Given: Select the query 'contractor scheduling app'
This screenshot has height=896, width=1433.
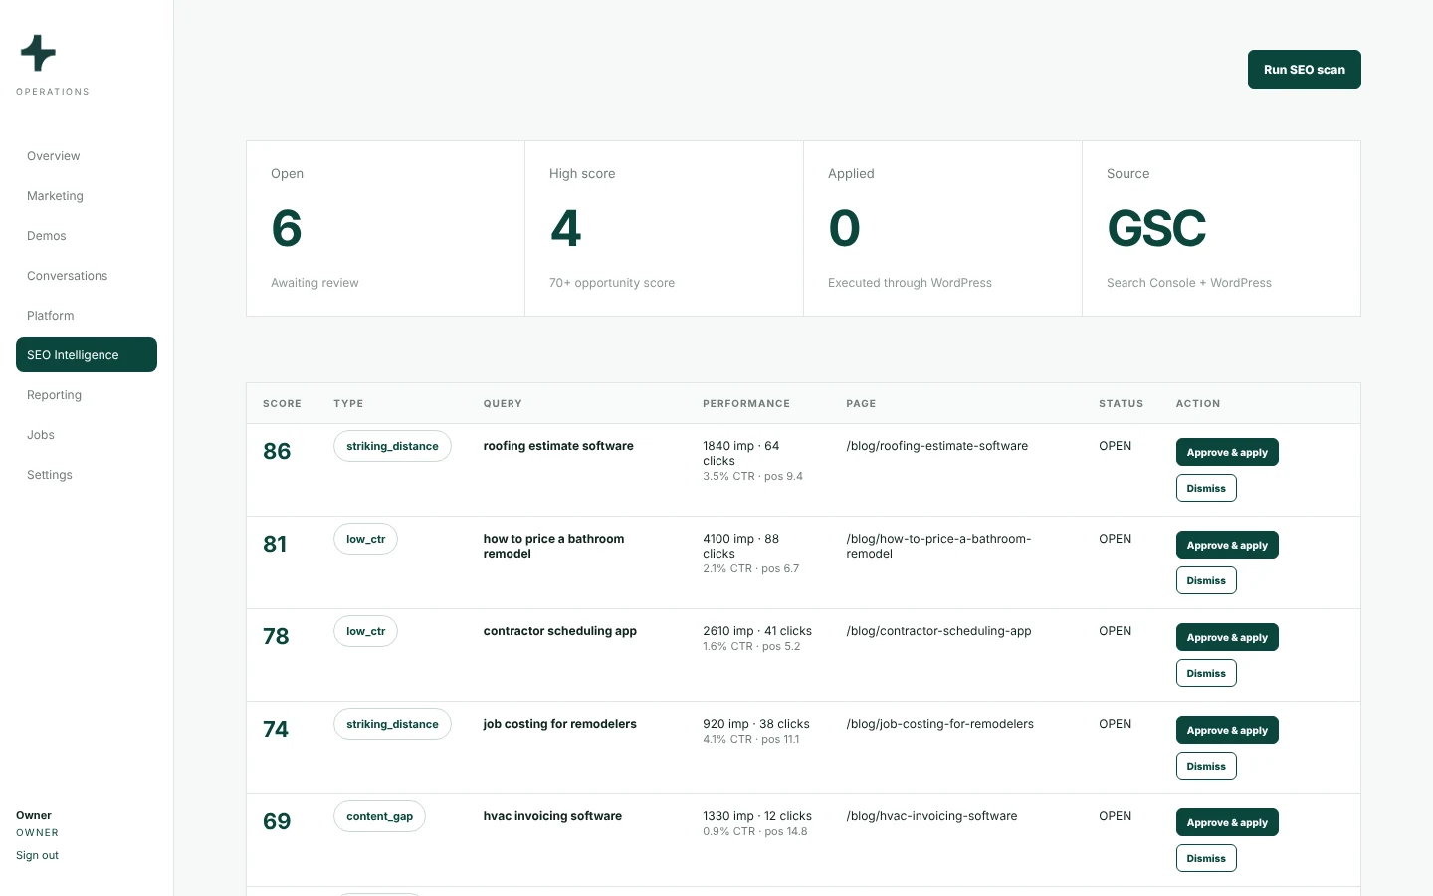Looking at the screenshot, I should (x=560, y=631).
